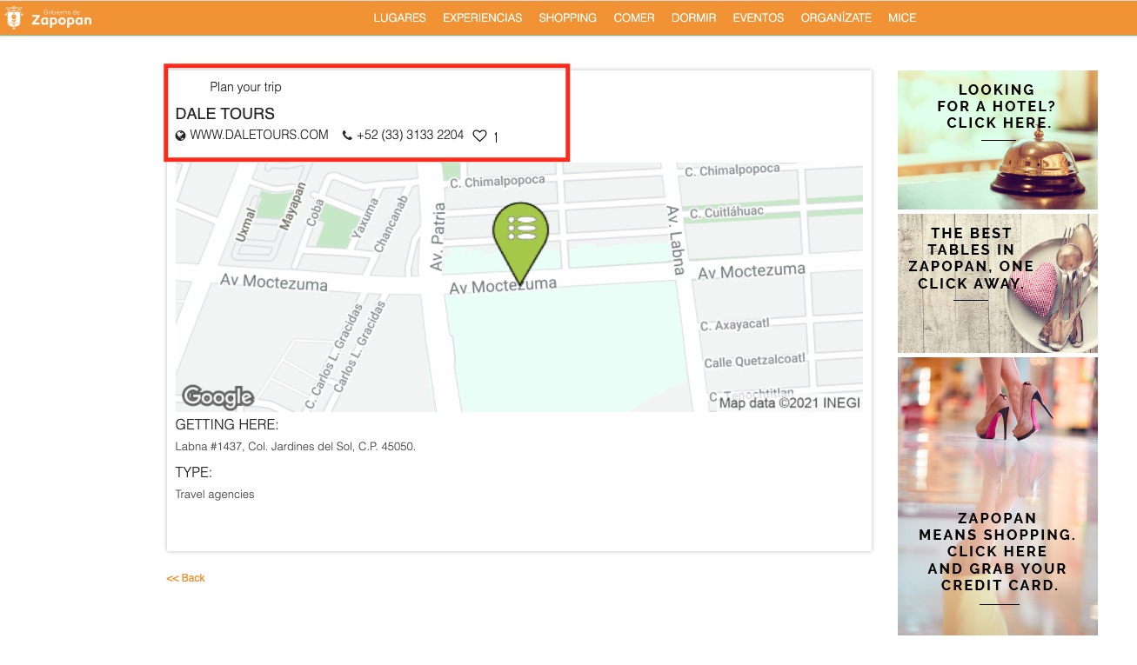Screen dimensions: 1137x665
Task: Open the 'Best tables in Zapopan' banner
Action: click(997, 283)
